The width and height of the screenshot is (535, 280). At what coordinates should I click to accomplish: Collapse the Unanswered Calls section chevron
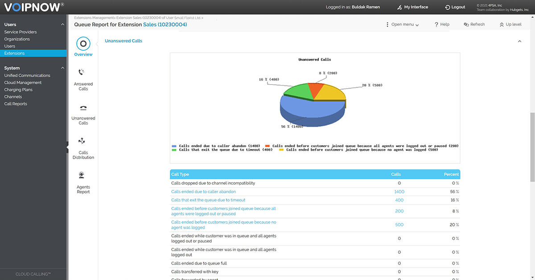519,41
